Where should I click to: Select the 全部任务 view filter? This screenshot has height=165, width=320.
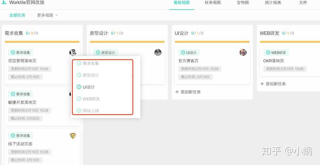pos(17,15)
